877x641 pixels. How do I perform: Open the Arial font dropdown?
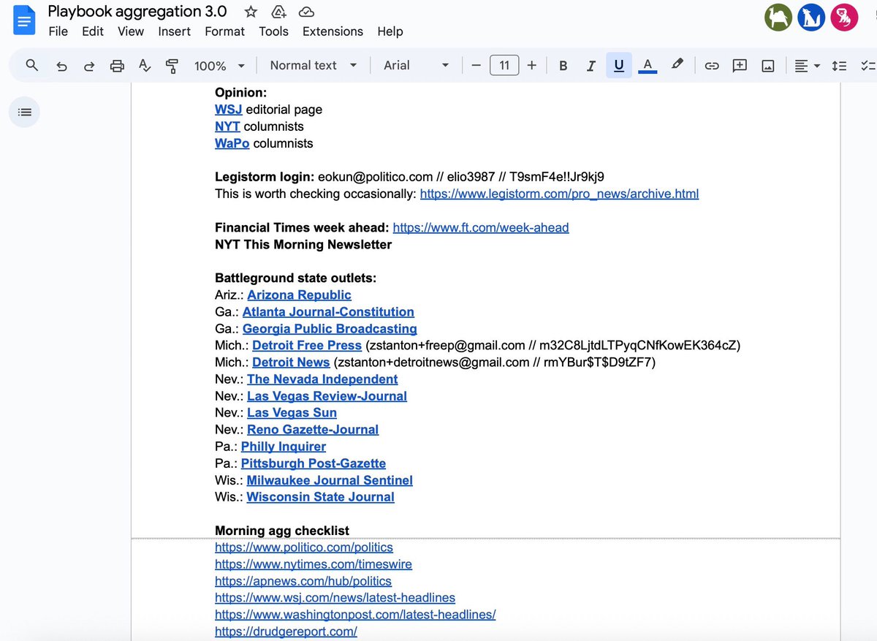[x=417, y=65]
